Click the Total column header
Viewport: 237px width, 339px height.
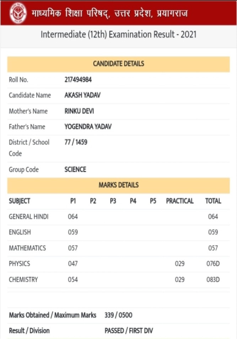point(213,201)
